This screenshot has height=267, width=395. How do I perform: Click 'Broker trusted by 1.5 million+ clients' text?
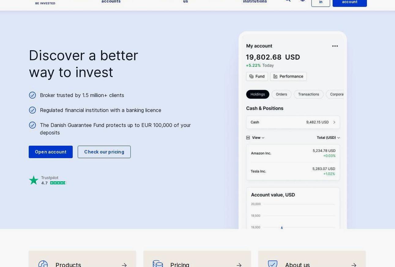click(82, 95)
